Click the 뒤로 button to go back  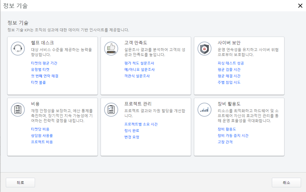coord(20,182)
